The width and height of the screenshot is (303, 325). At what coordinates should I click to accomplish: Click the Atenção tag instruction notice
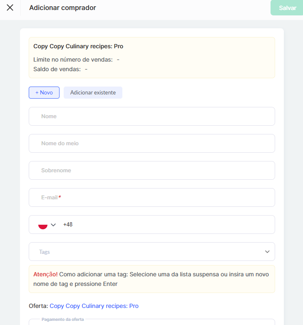(151, 279)
